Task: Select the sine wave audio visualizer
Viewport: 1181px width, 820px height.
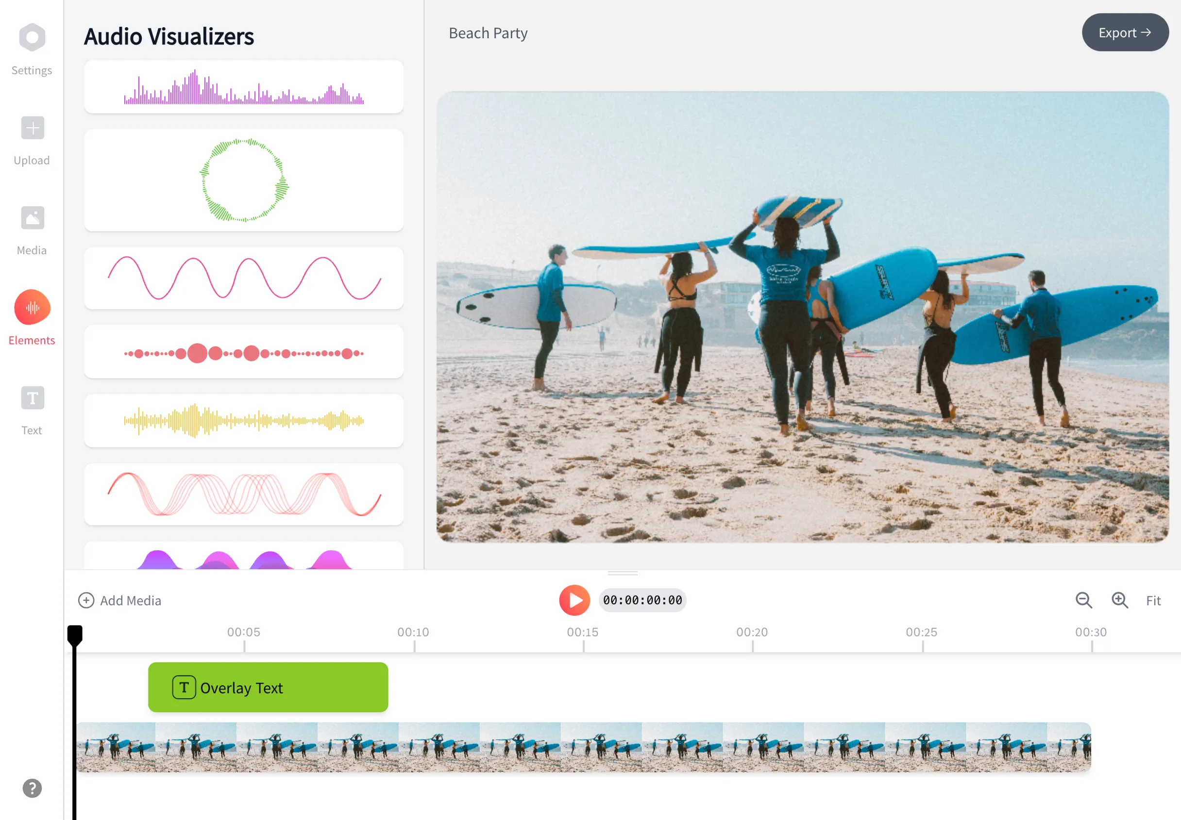Action: (x=243, y=276)
